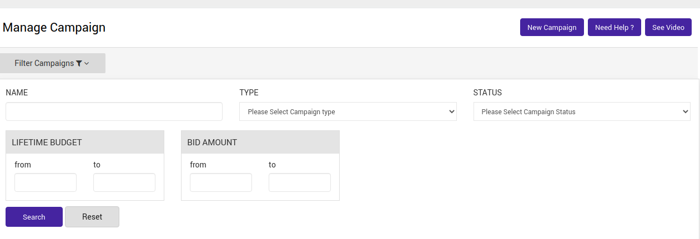This screenshot has height=239, width=700.
Task: Click the Lifetime Budget 'from' field
Action: 46,182
